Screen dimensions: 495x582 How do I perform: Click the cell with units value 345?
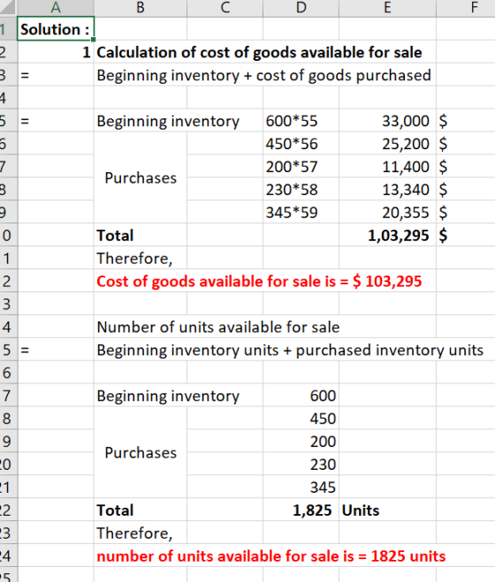coord(301,488)
